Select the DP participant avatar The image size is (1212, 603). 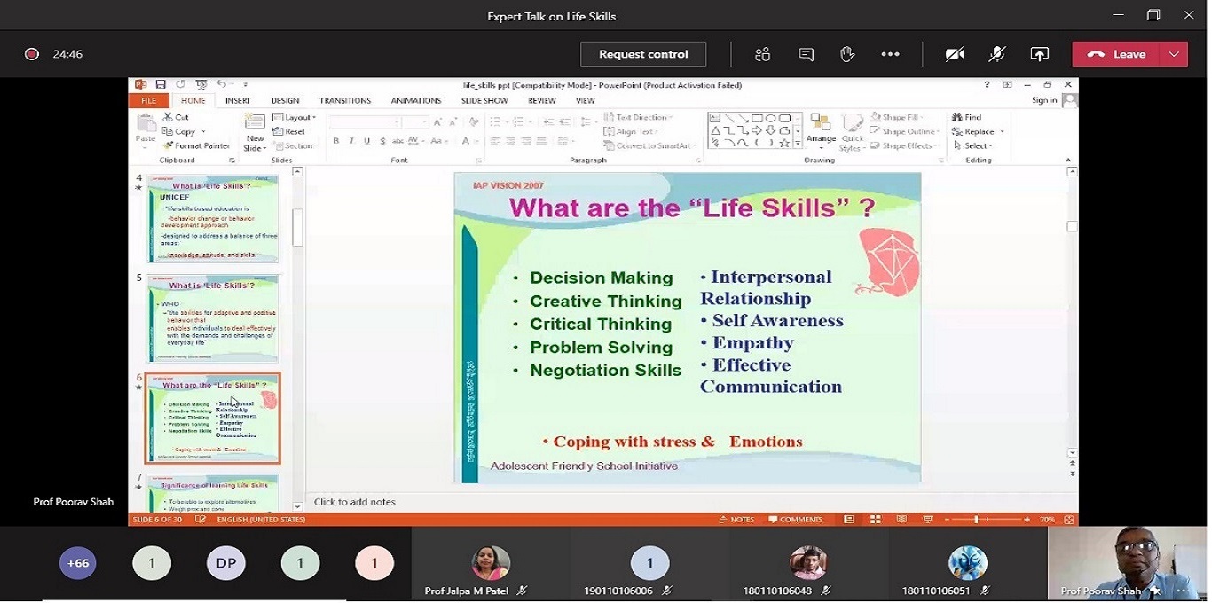pyautogui.click(x=225, y=563)
